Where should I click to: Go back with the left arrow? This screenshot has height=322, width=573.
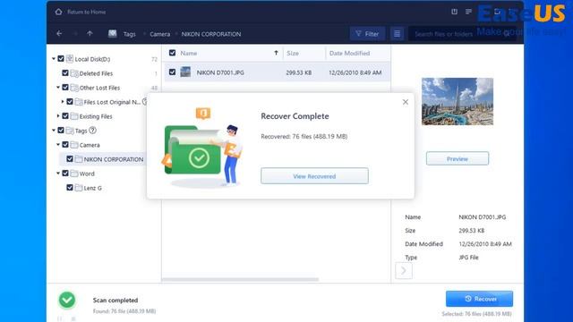coord(59,34)
